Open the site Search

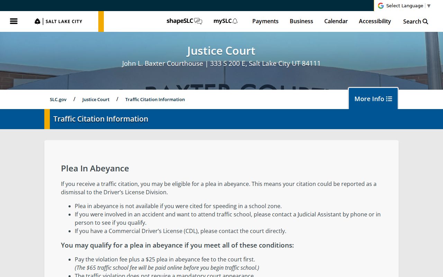tap(416, 21)
